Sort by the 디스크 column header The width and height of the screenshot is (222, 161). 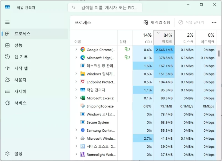[x=185, y=38]
